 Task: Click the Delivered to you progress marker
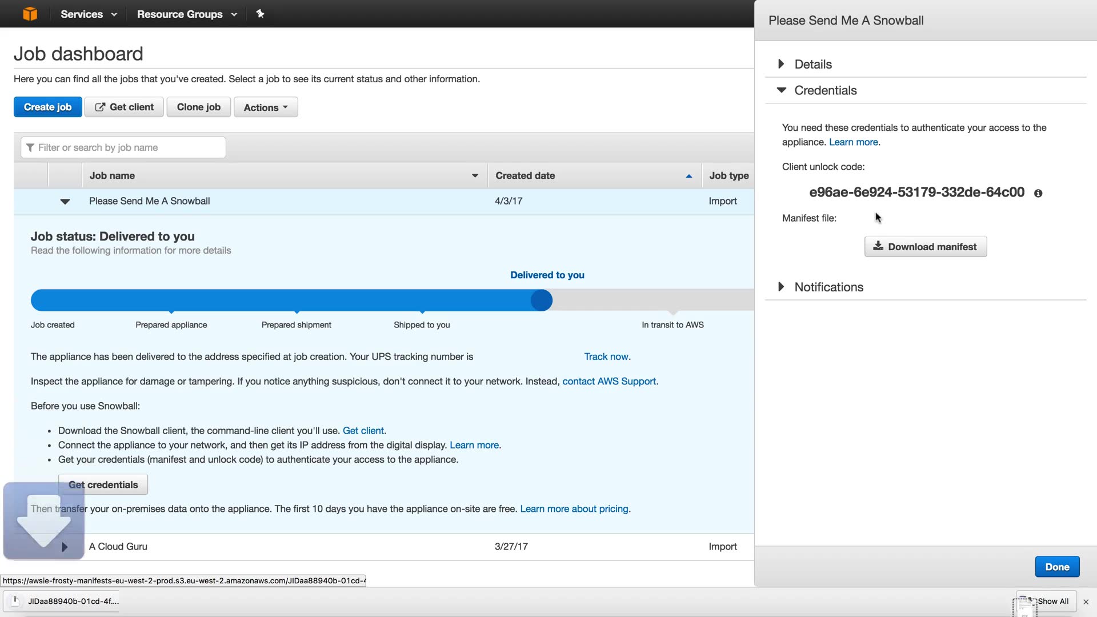541,300
